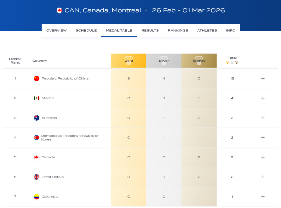Image resolution: width=281 pixels, height=208 pixels.
Task: Click the Total medals trio icon
Action: click(x=232, y=63)
